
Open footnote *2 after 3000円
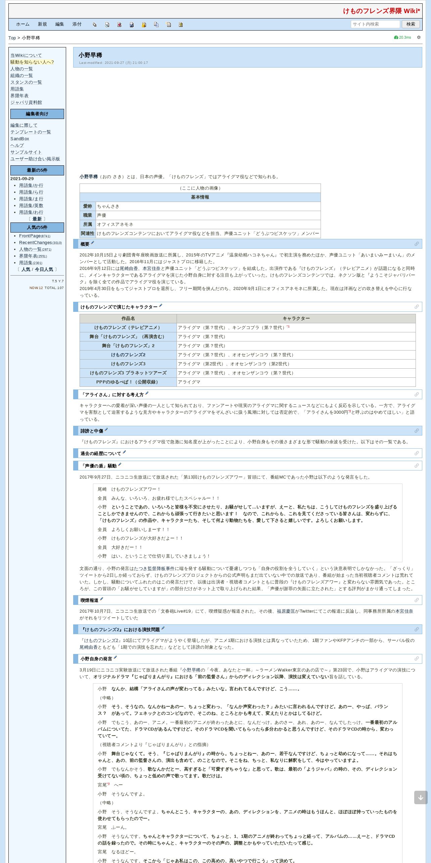349,412
